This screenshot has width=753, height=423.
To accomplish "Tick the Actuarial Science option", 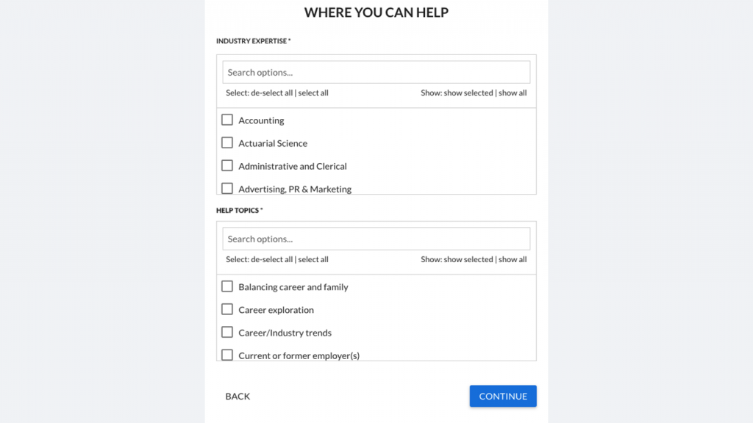I will tap(227, 143).
